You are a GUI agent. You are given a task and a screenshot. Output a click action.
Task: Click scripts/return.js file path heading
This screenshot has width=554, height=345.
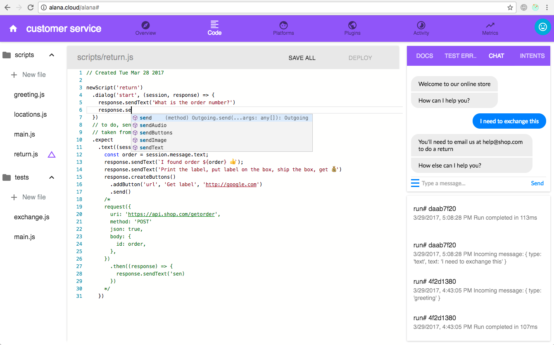point(105,57)
